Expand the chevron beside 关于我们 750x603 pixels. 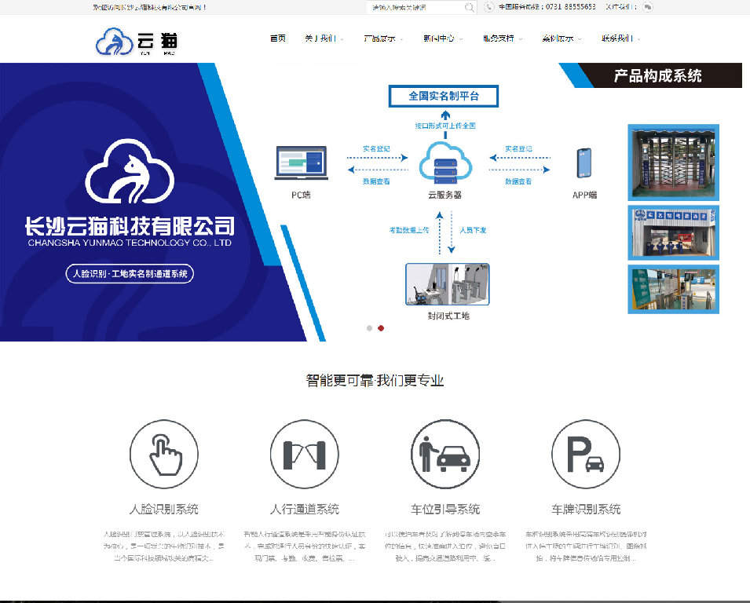[342, 39]
